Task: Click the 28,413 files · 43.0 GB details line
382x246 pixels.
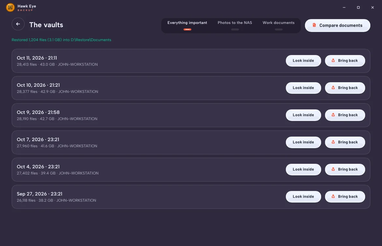Action: pos(57,64)
